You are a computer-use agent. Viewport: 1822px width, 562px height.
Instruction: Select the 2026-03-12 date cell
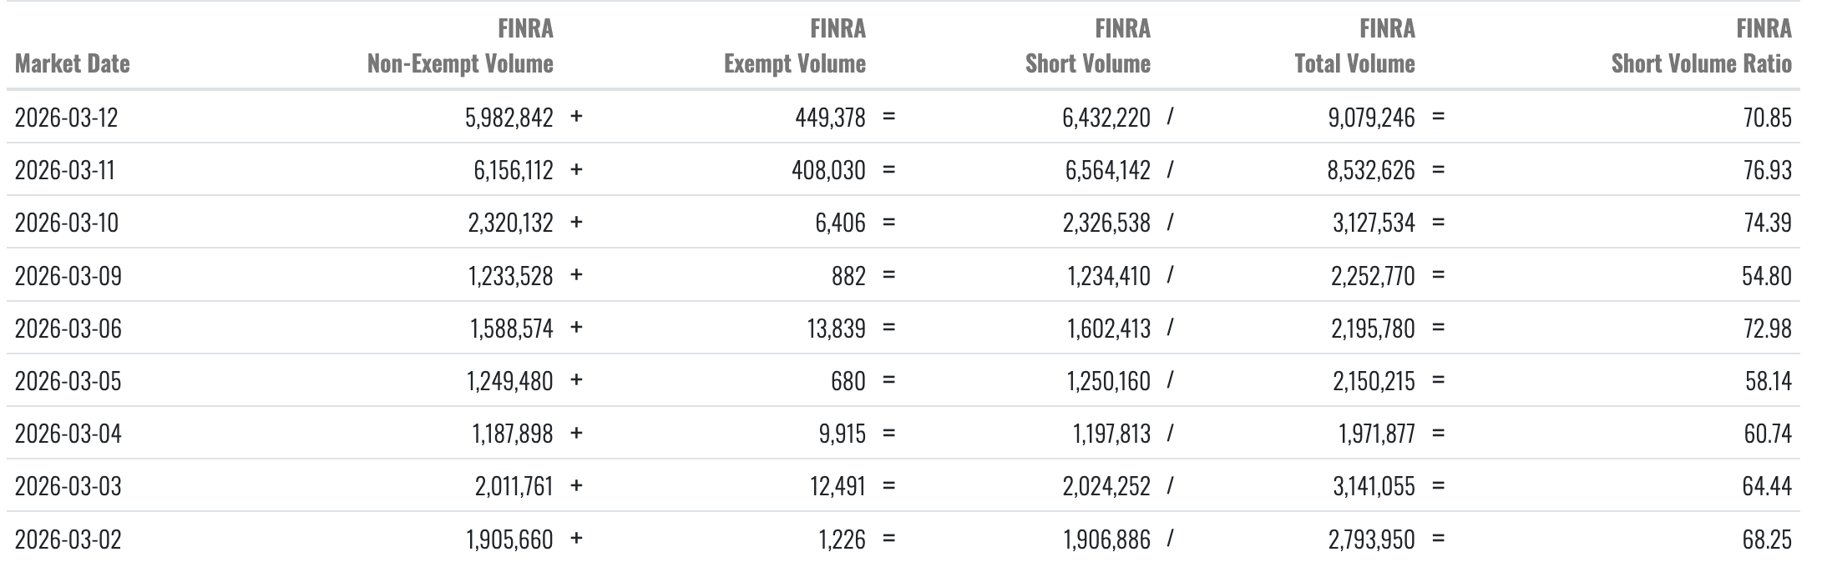67,118
